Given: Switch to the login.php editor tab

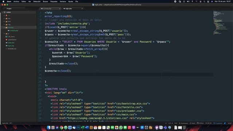Looking at the screenshot, I should pyautogui.click(x=68, y=9).
